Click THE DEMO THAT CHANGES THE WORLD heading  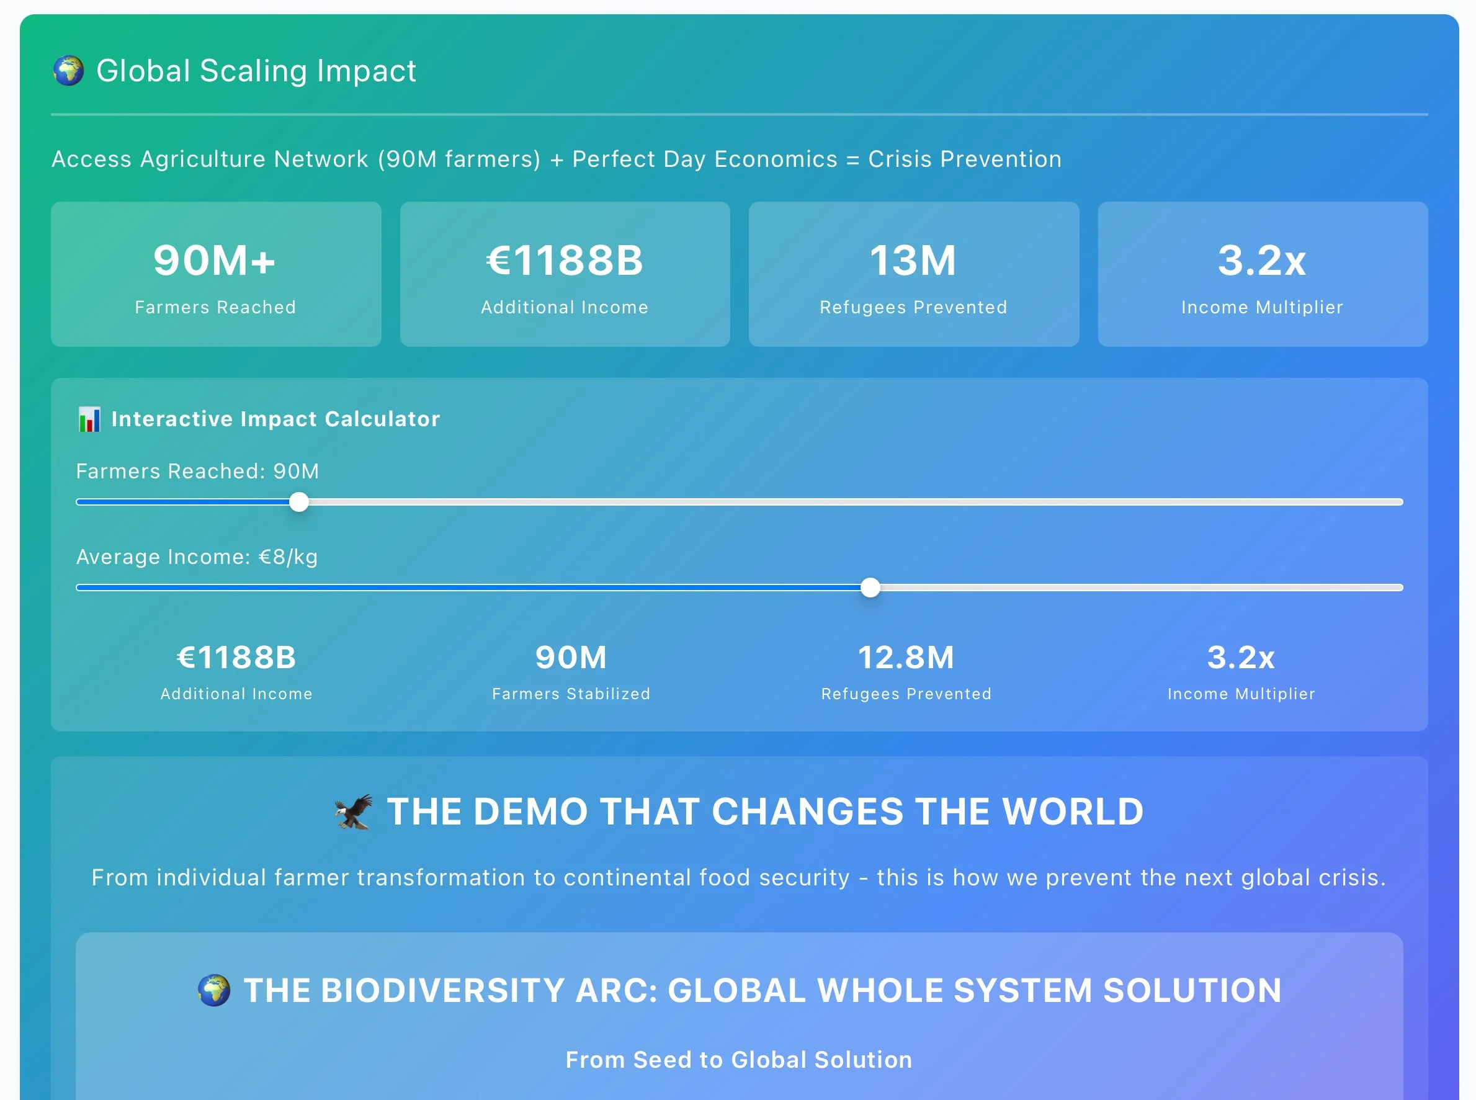pos(765,812)
